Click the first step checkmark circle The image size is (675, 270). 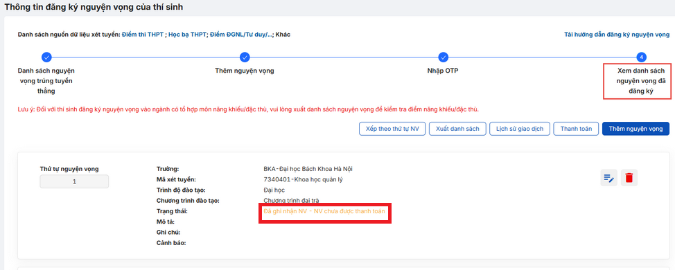pyautogui.click(x=46, y=57)
